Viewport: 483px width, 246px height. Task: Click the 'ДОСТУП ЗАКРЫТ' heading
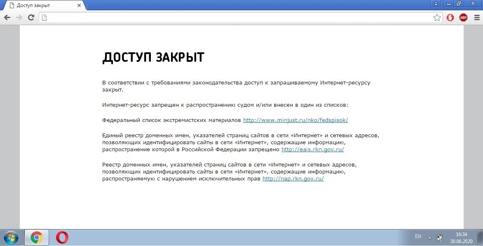tap(153, 58)
